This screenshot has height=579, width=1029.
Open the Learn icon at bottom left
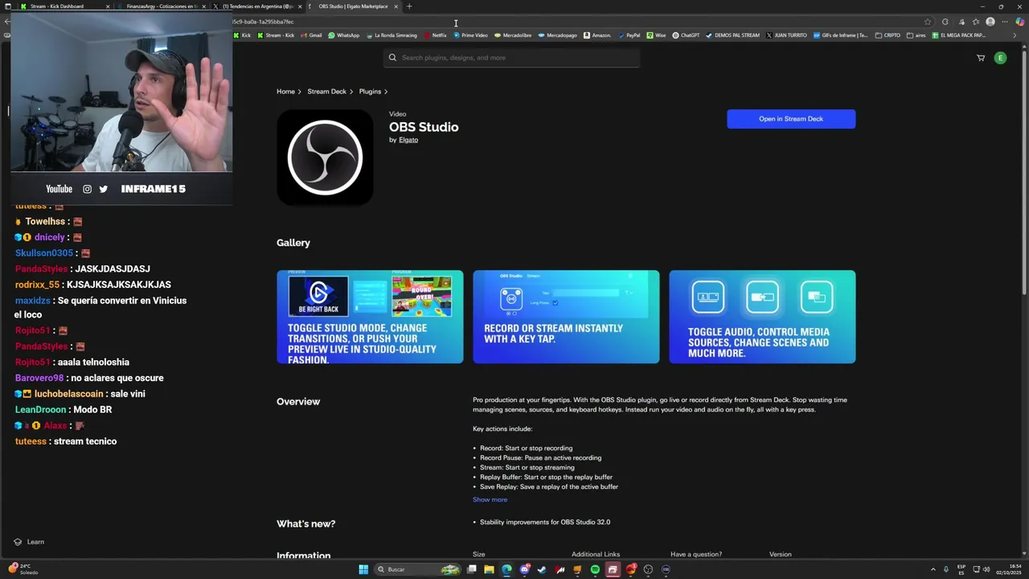(x=18, y=542)
